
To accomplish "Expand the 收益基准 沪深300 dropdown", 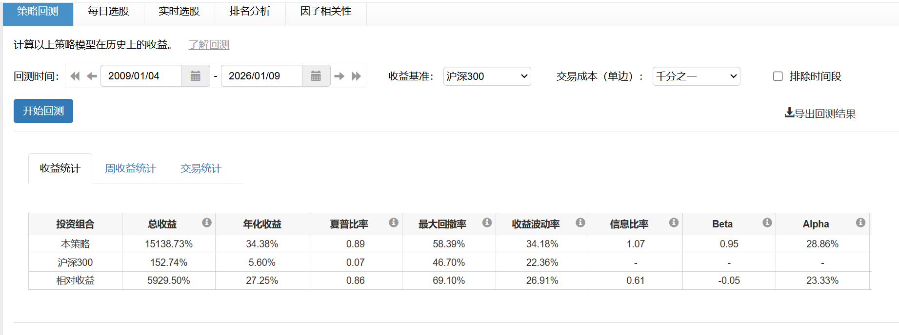I will [x=487, y=76].
